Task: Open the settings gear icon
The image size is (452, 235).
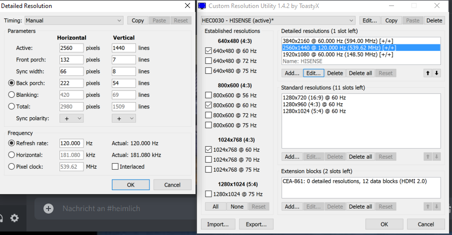Action: click(14, 218)
